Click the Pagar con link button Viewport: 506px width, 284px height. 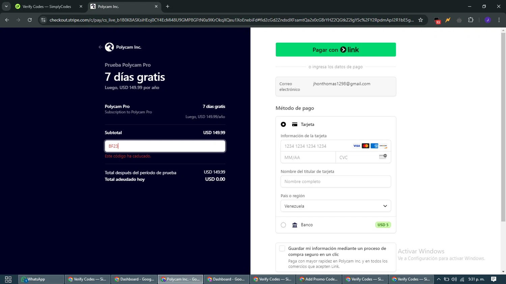[336, 50]
